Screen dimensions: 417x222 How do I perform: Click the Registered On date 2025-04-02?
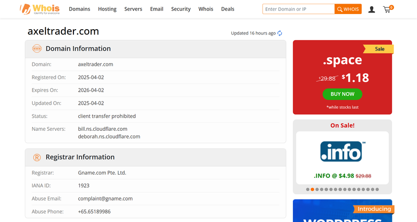click(x=91, y=77)
